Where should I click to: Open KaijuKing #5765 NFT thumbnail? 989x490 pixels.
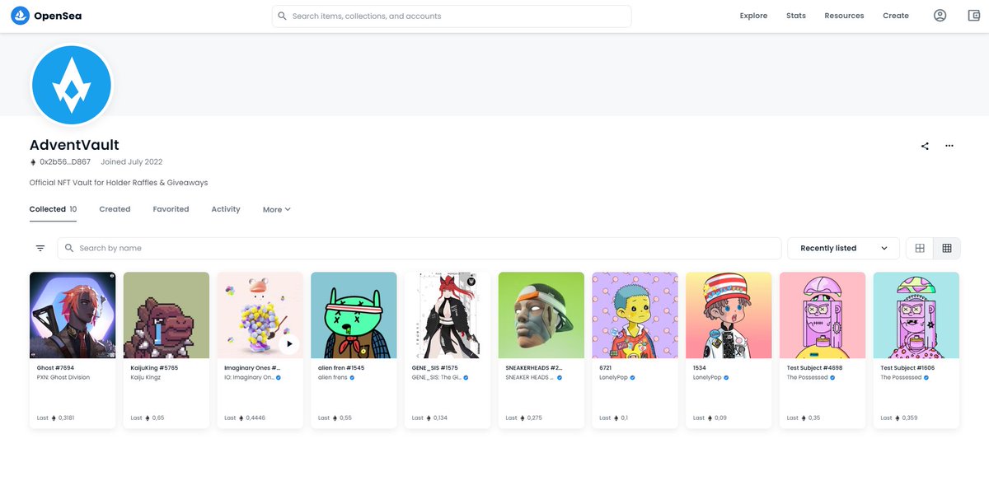[166, 315]
